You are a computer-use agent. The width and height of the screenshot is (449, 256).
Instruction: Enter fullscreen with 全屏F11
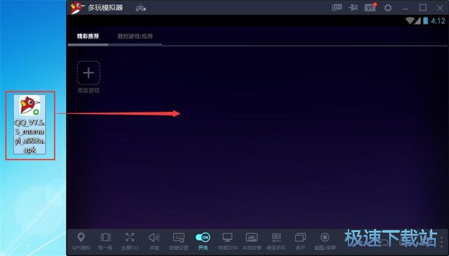[x=130, y=241]
